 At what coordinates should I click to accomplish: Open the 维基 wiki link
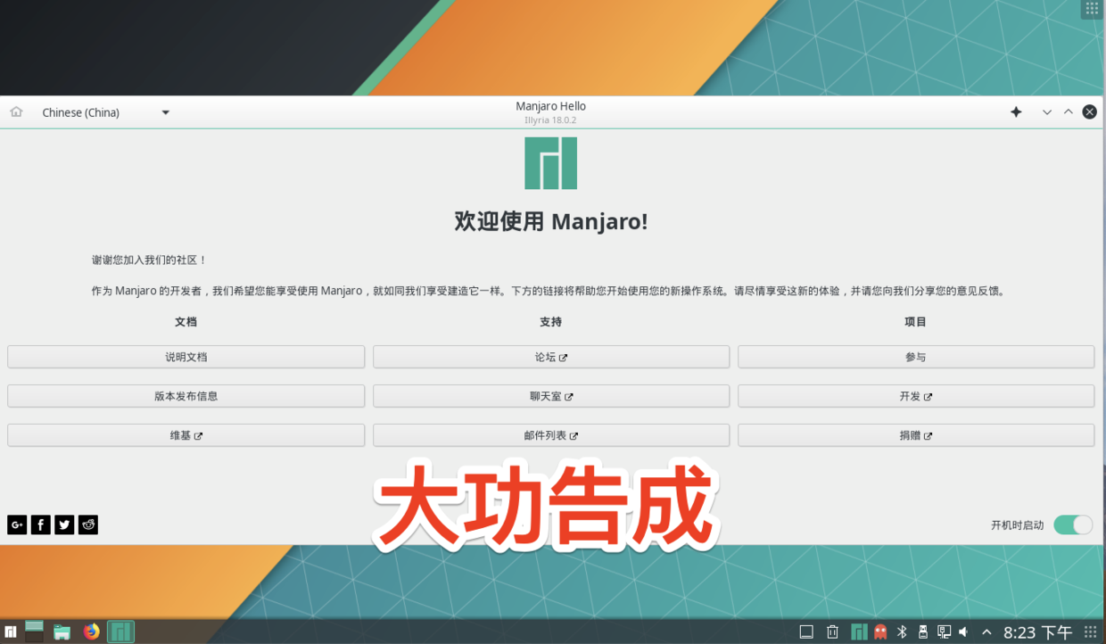tap(186, 435)
